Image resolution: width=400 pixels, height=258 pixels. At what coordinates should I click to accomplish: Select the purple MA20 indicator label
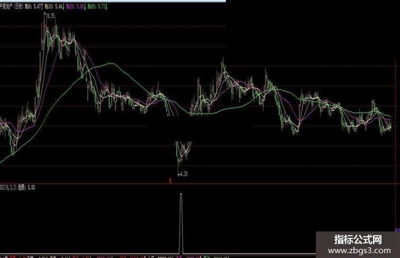pyautogui.click(x=75, y=7)
